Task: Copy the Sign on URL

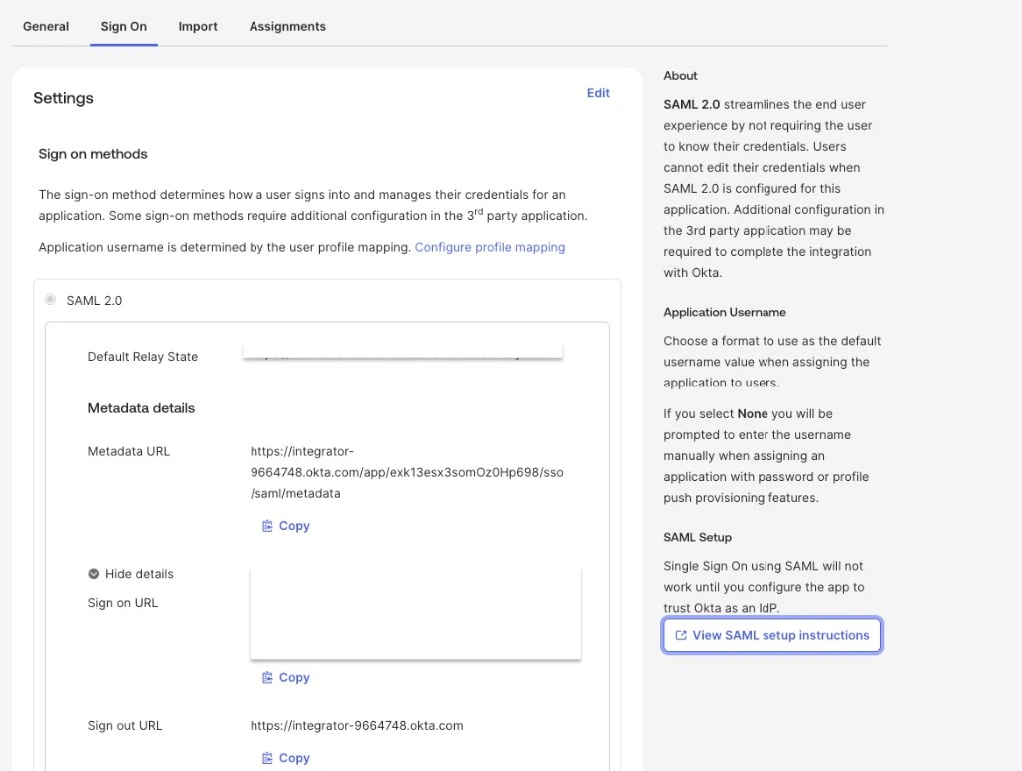Action: coord(286,677)
